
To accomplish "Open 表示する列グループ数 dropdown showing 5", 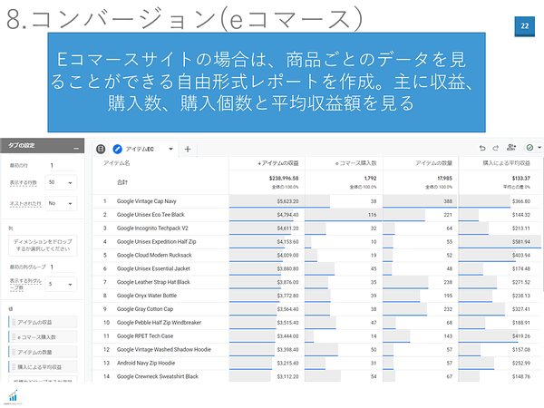I will (61, 284).
